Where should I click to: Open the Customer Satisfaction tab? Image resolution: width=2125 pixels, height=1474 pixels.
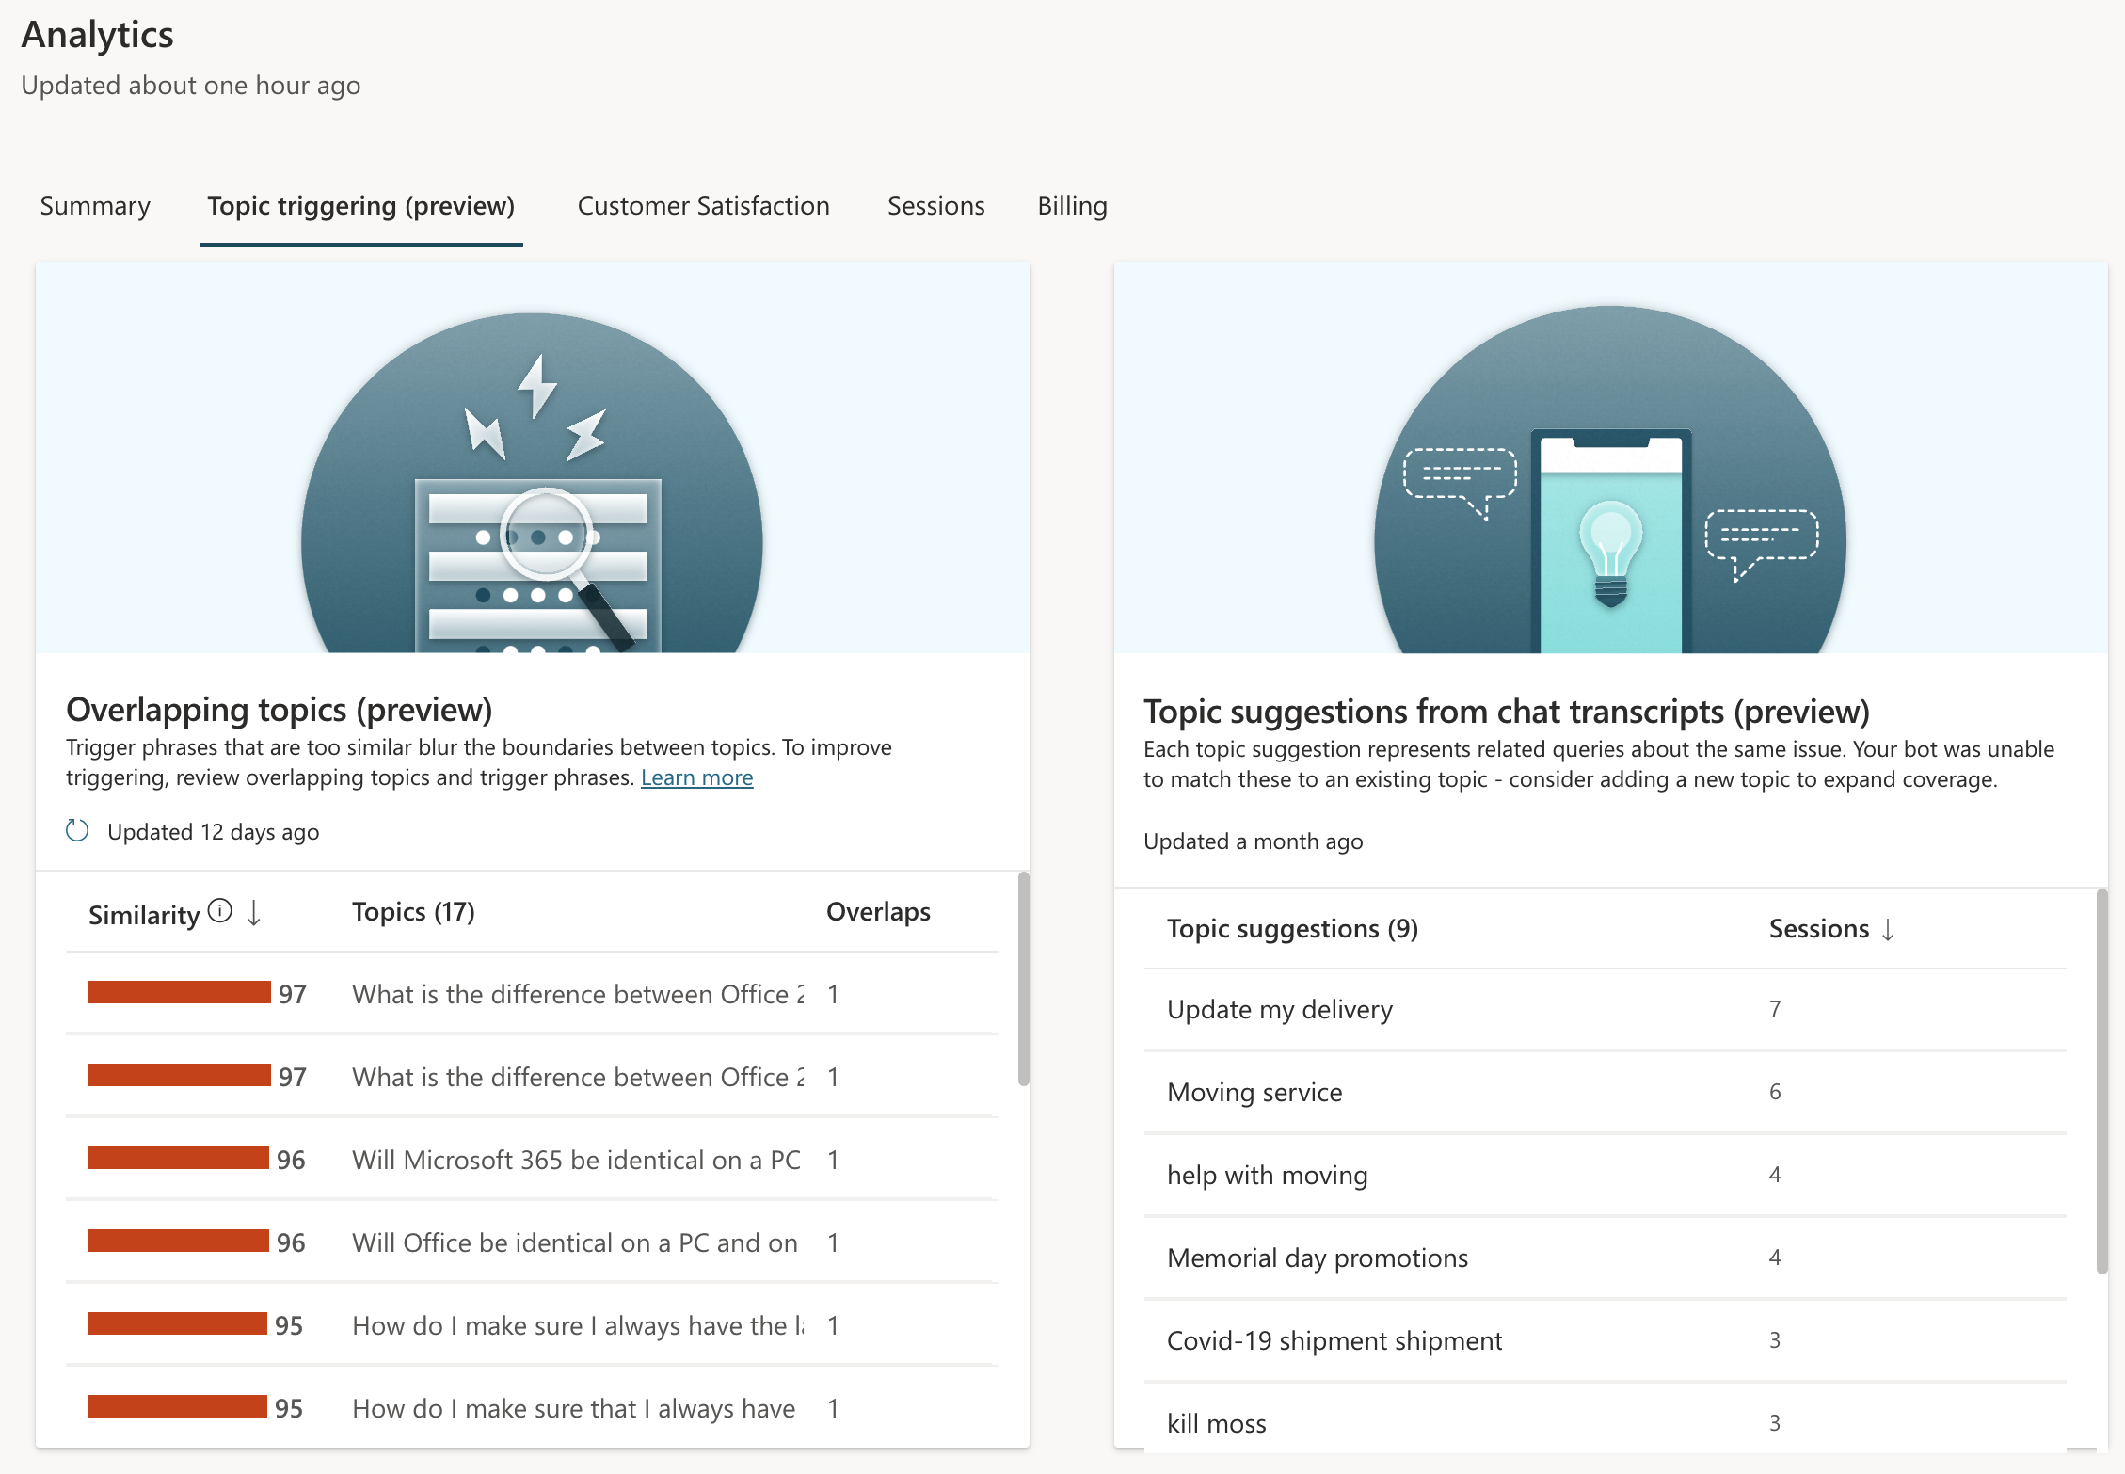[703, 205]
